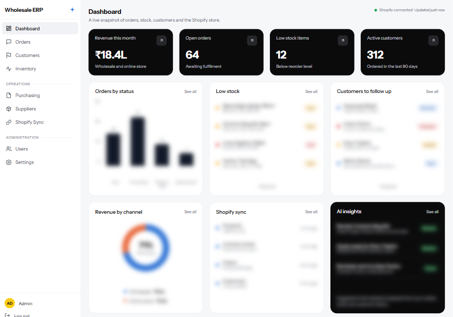Click the green Shopify connected status dot
Screen dimensions: 453x317
click(x=376, y=10)
